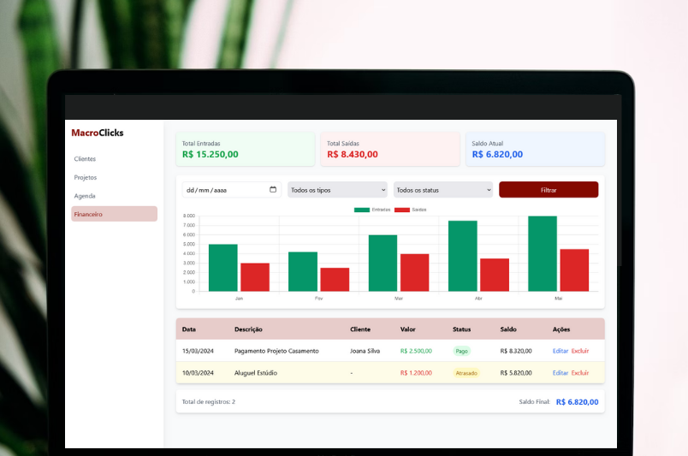Viewport: 688px width, 456px height.
Task: Click the green Jan entradas bar
Action: point(222,268)
